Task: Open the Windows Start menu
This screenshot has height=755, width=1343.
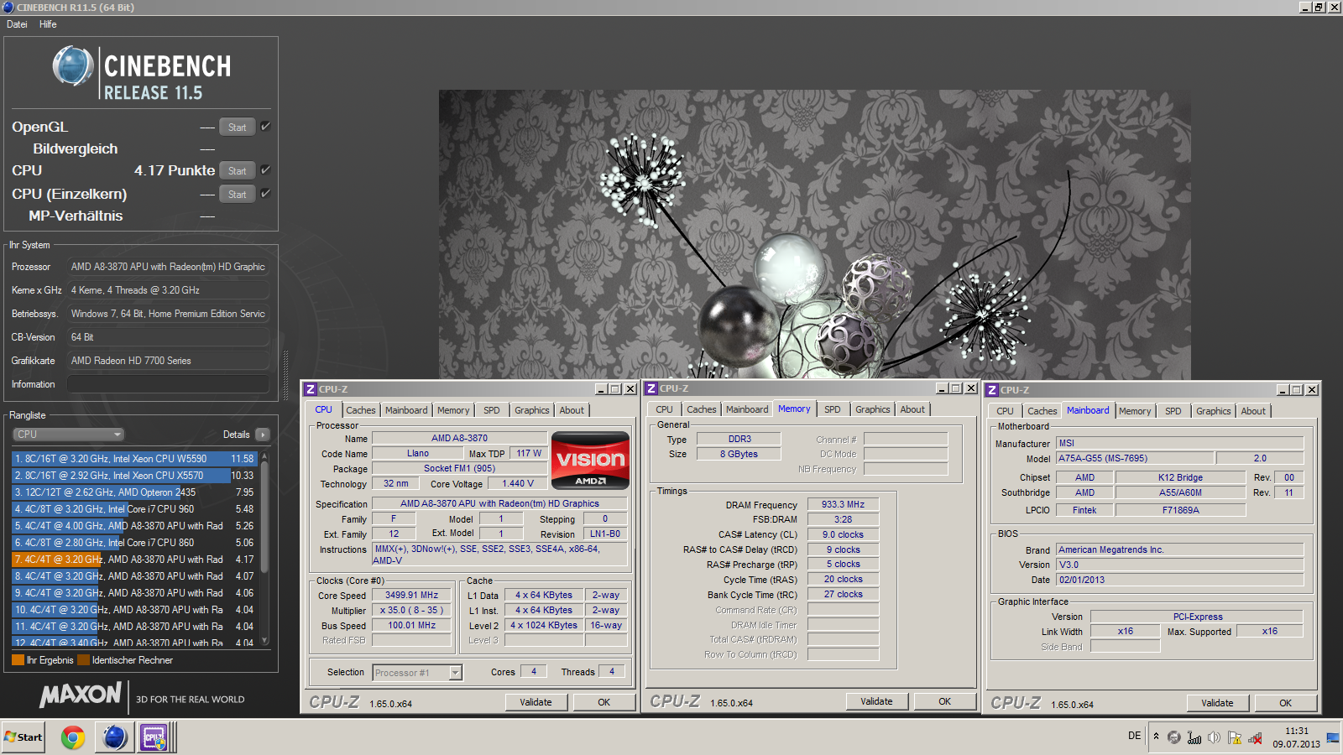Action: pos(23,737)
